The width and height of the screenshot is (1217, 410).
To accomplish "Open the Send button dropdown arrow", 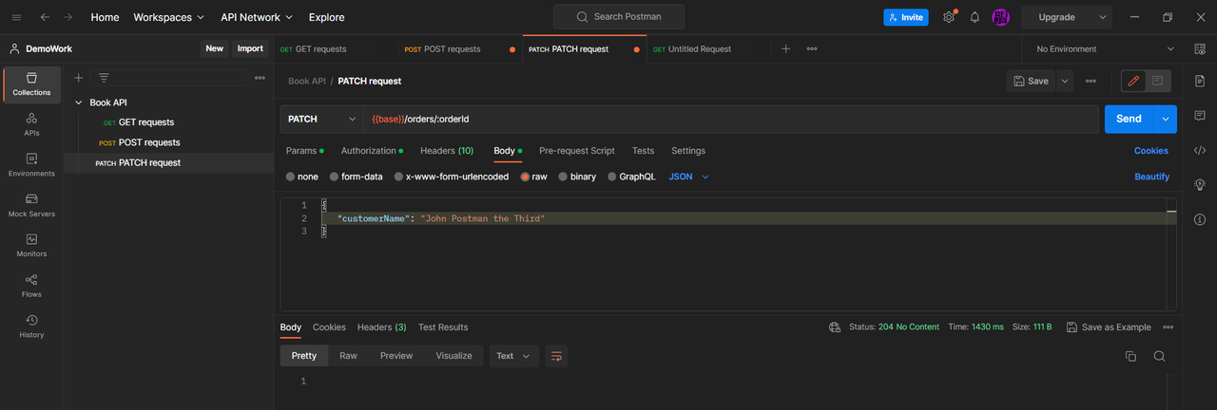I will pyautogui.click(x=1166, y=119).
